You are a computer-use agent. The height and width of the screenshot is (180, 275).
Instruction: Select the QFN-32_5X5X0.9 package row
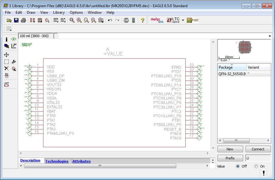[232, 74]
